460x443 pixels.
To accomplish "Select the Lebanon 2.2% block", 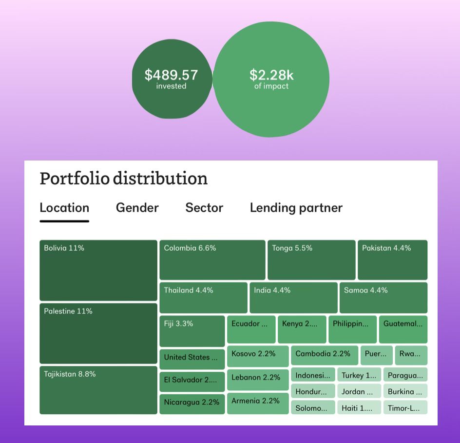I will 258,380.
